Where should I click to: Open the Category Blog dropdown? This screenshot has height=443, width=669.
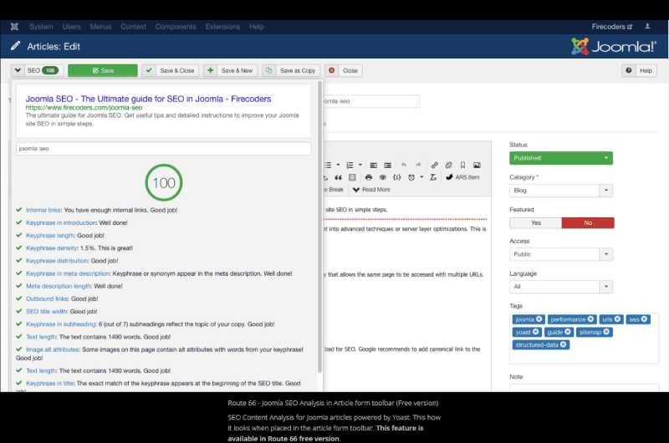pos(561,191)
